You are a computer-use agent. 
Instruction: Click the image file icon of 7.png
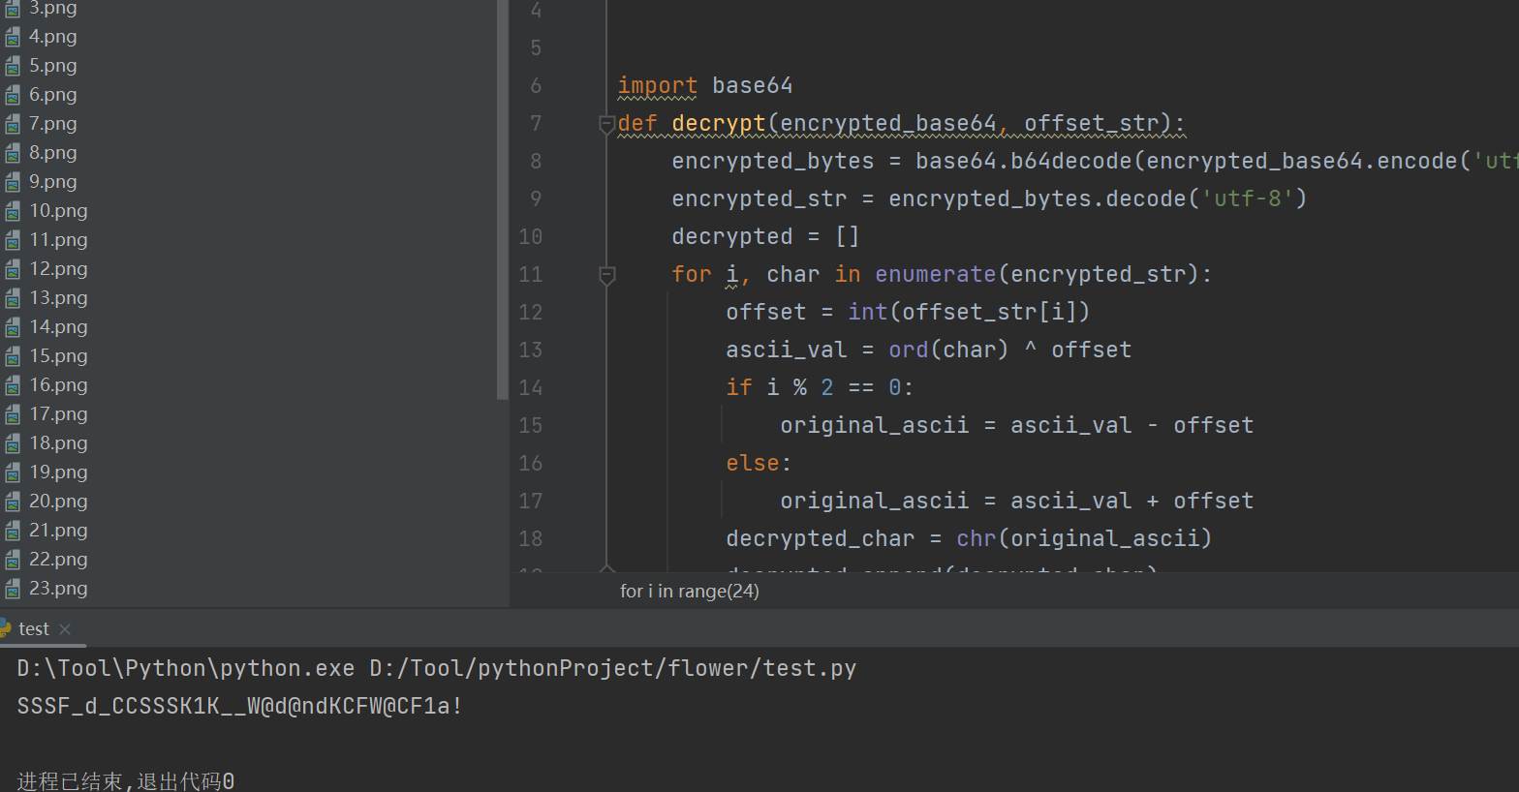[x=13, y=124]
